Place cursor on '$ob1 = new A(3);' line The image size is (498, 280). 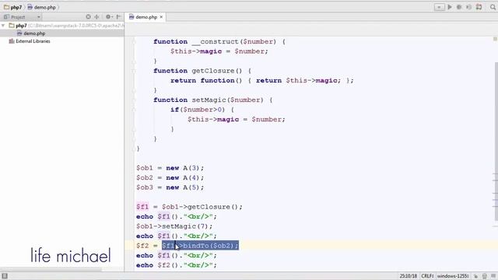pyautogui.click(x=170, y=168)
